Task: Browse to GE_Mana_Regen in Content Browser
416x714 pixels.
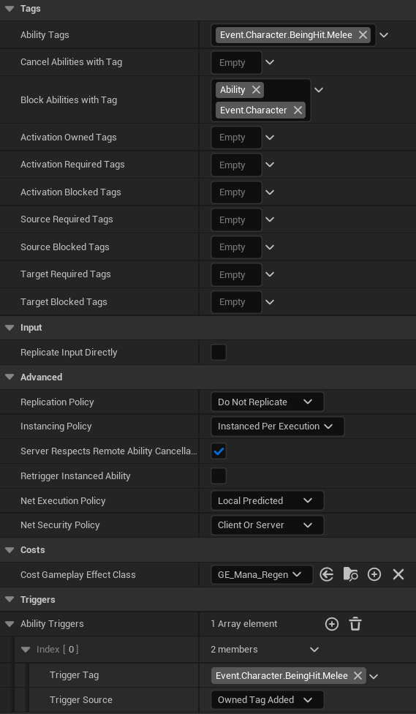Action: (x=350, y=575)
